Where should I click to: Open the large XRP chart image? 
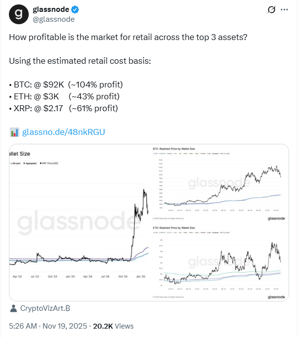coord(79,221)
